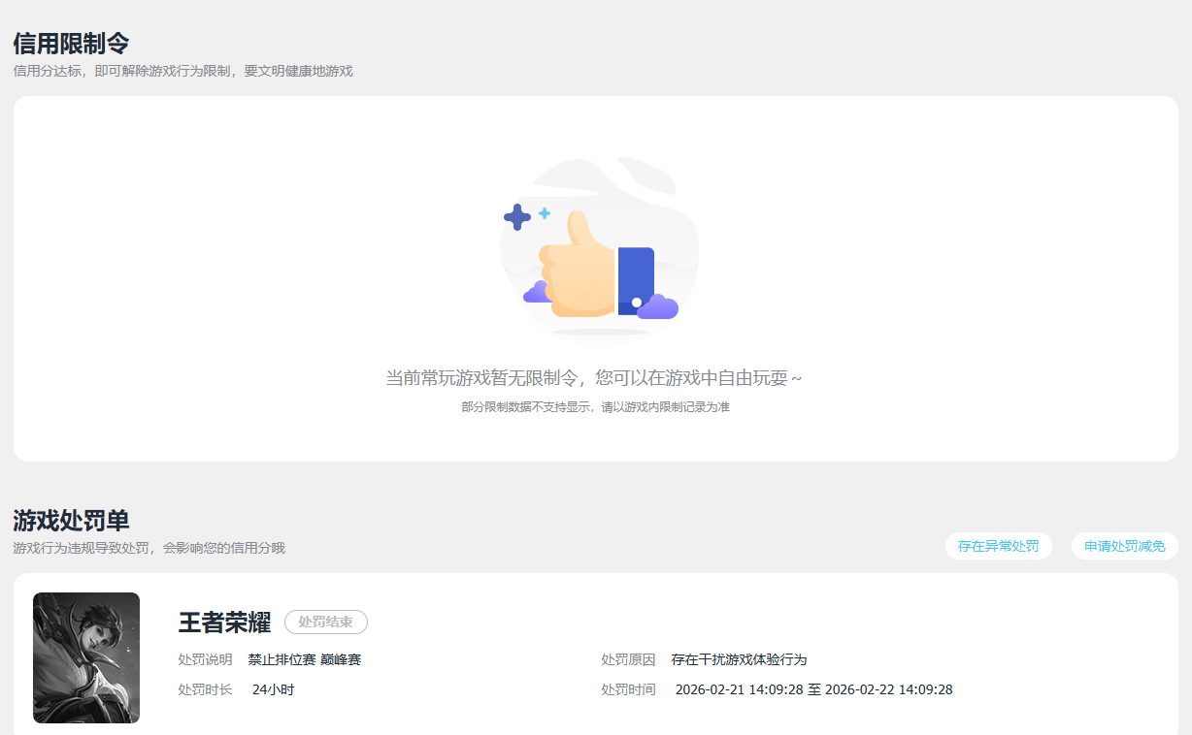Select the 24小时 duration value
The width and height of the screenshot is (1192, 735).
273,689
